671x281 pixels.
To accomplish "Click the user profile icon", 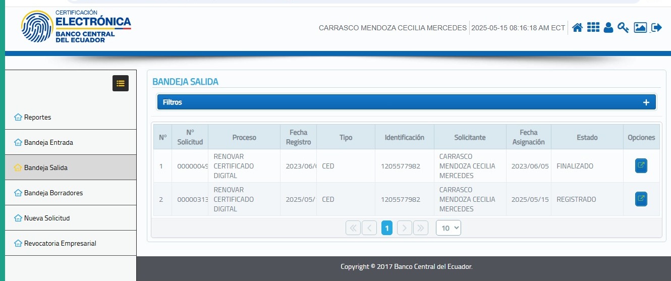I will [x=608, y=28].
